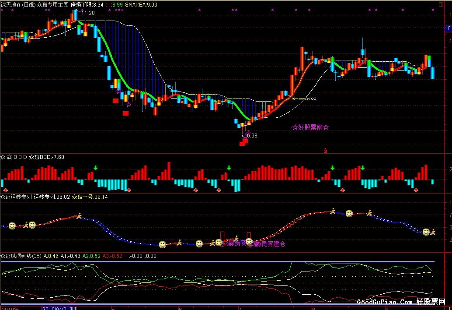This screenshot has height=310, width=452.
Task: Click the magenta star beside the 6.38 low
Action: click(x=248, y=134)
